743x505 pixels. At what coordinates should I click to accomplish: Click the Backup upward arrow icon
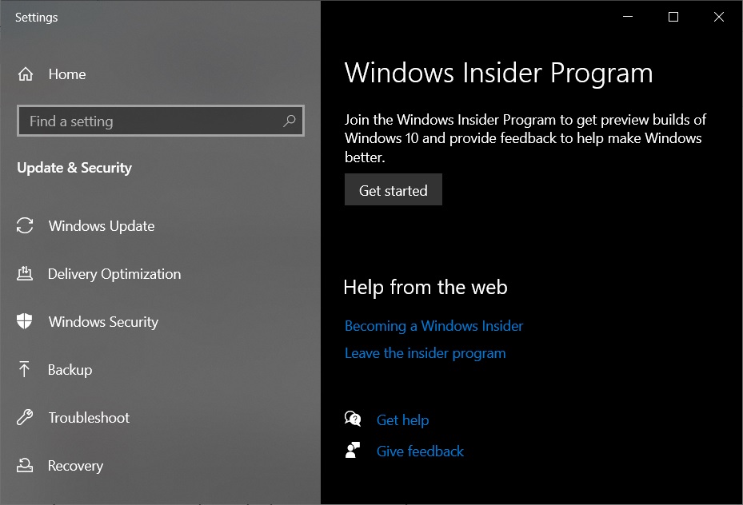tap(24, 369)
